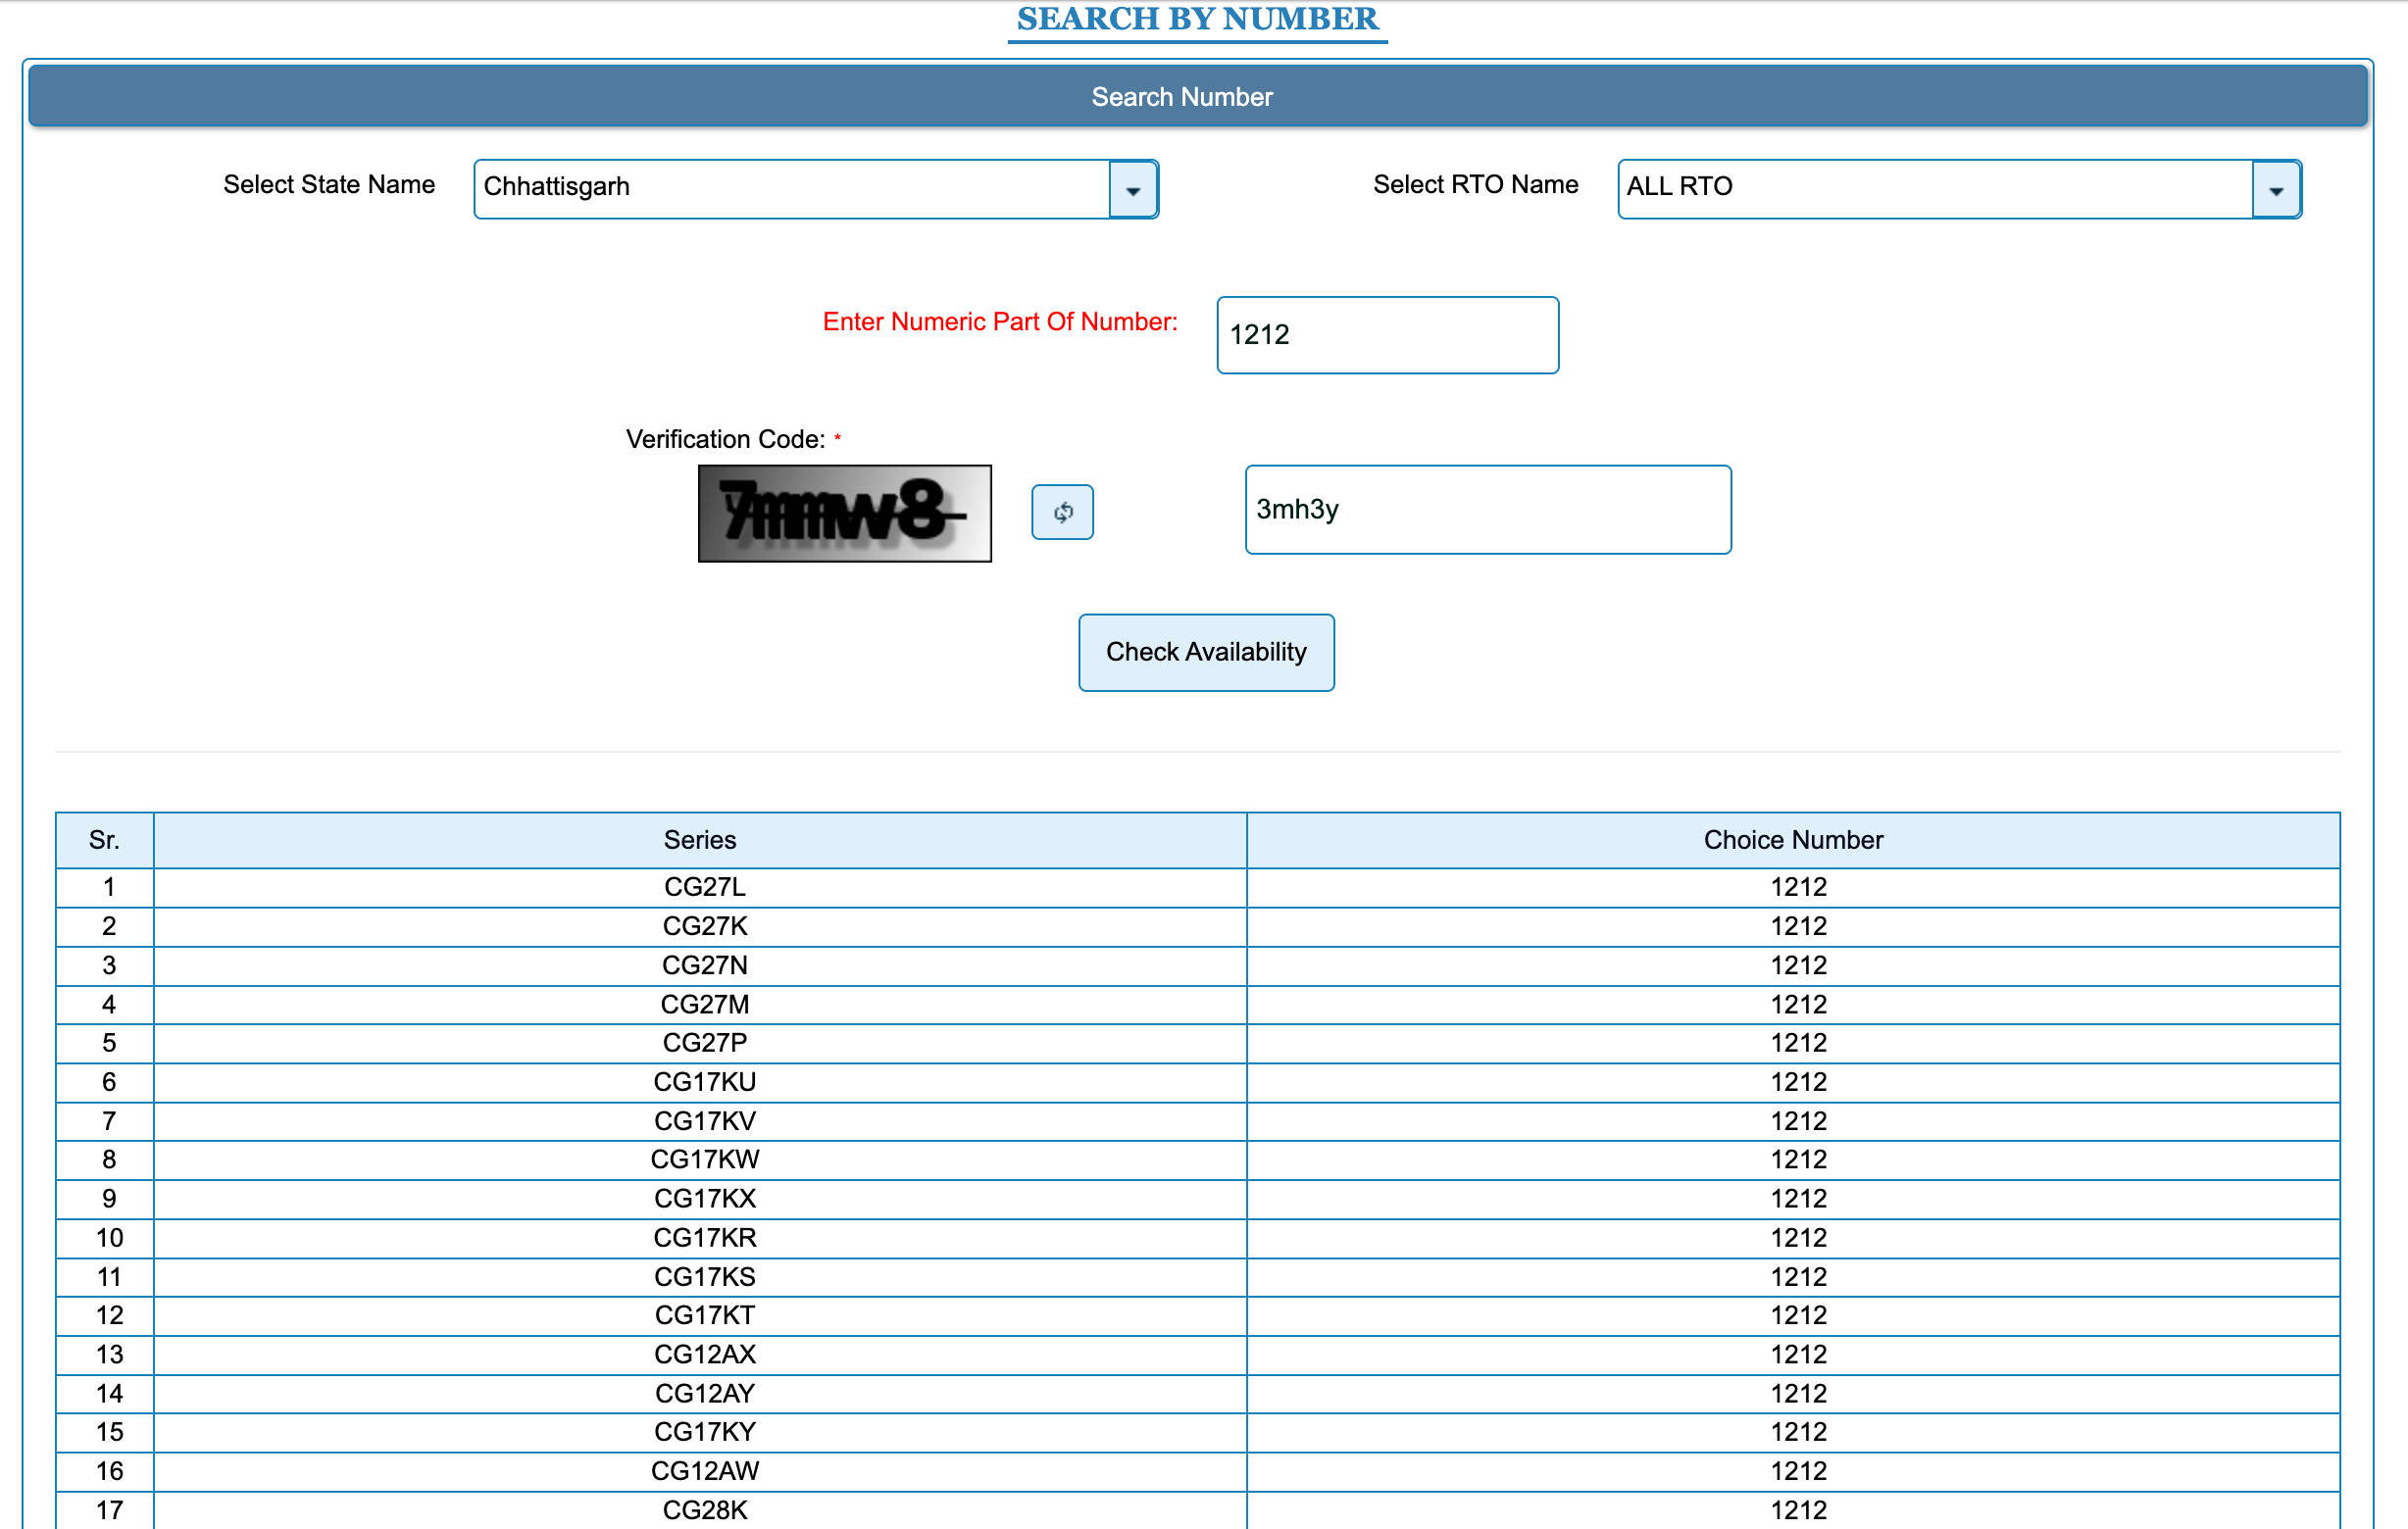Click the Chhattisgarh state selection box
The image size is (2408, 1529).
pyautogui.click(x=790, y=188)
